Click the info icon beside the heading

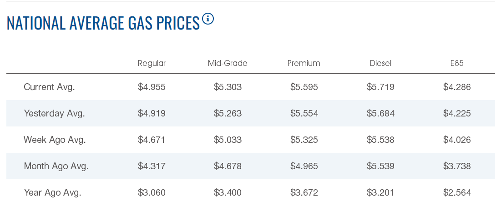[208, 19]
